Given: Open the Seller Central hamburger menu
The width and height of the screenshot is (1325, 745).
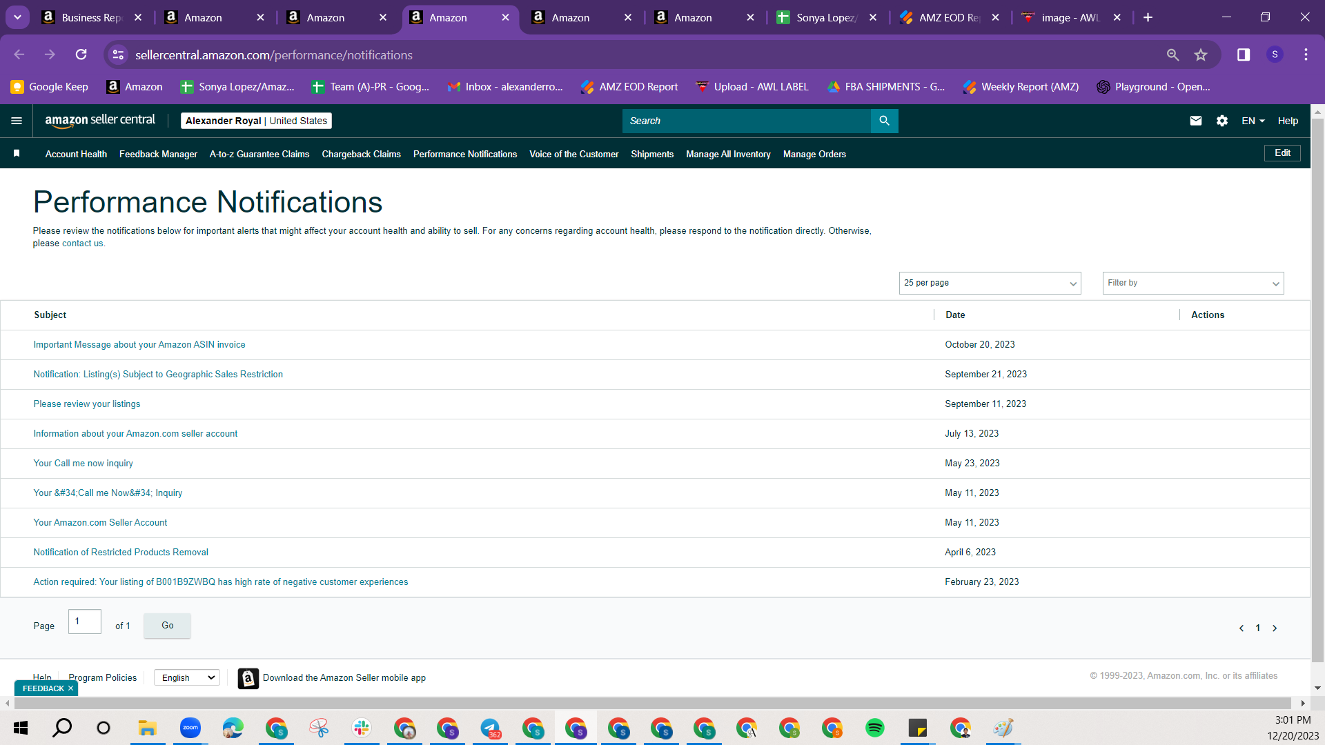Looking at the screenshot, I should pos(17,121).
